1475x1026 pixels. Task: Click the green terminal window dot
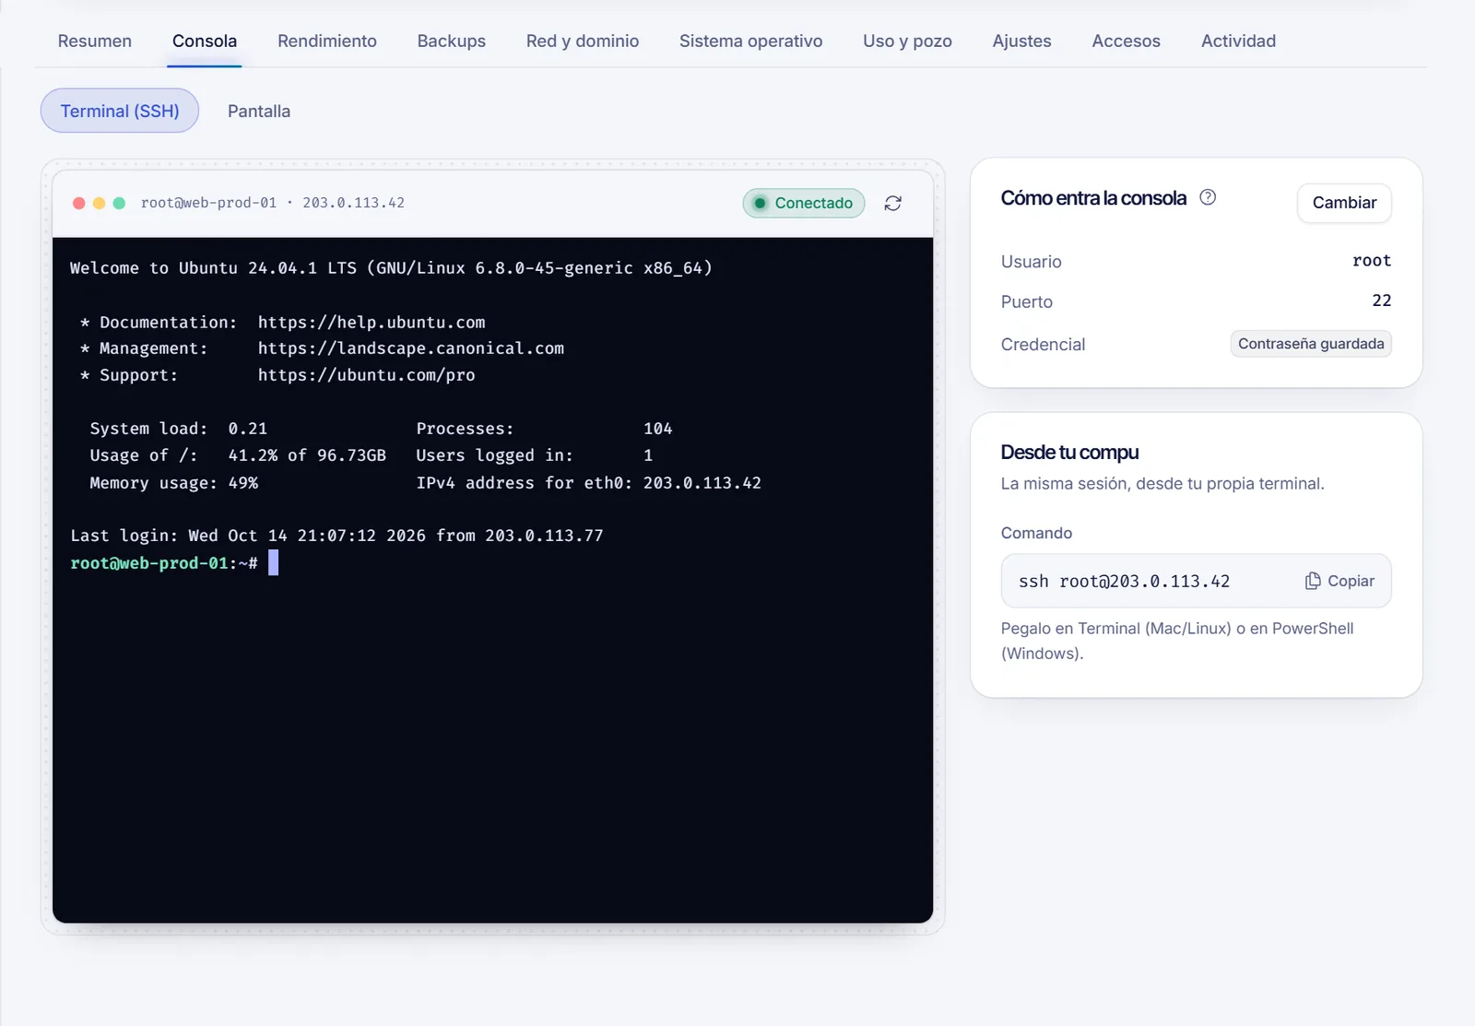point(119,203)
